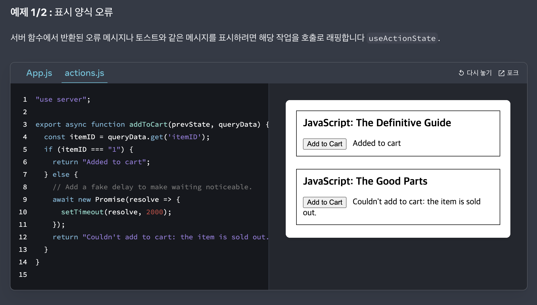Viewport: 537px width, 305px height.
Task: Click the sold out error message text
Action: [416, 202]
